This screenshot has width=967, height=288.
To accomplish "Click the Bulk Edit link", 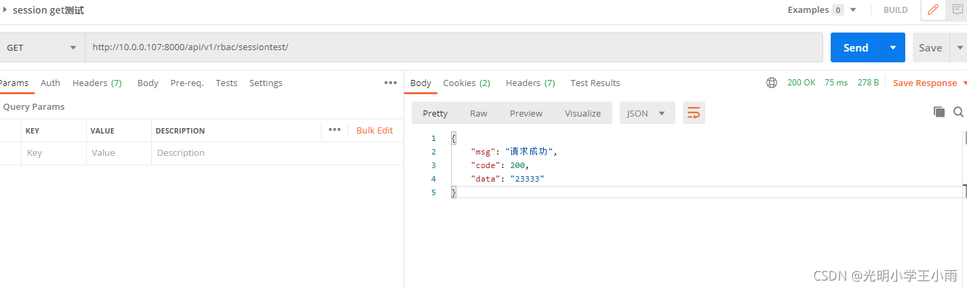I will click(x=375, y=130).
